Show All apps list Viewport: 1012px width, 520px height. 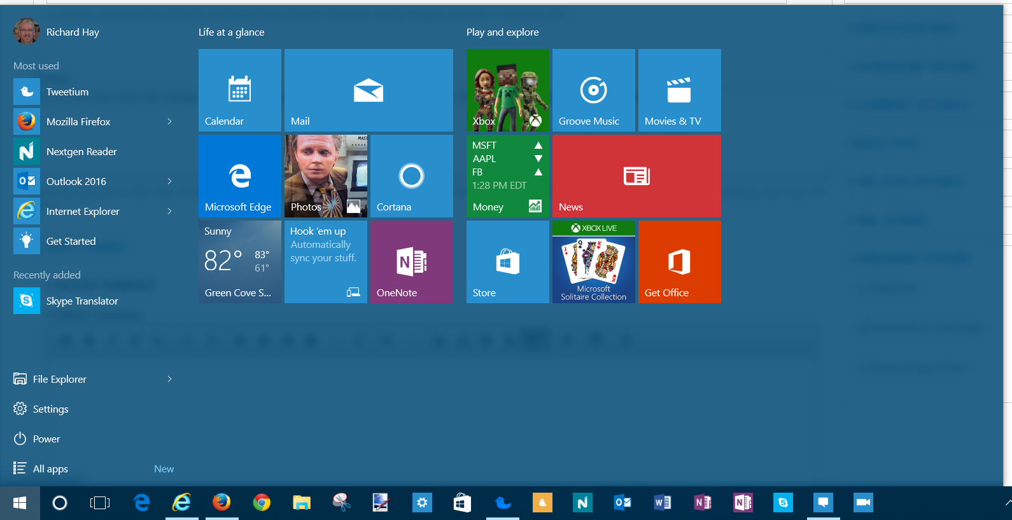pyautogui.click(x=50, y=469)
